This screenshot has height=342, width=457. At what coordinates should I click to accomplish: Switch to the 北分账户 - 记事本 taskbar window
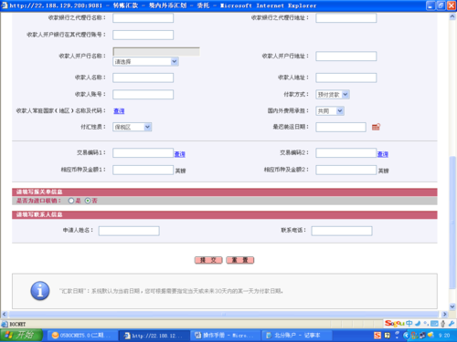297,336
